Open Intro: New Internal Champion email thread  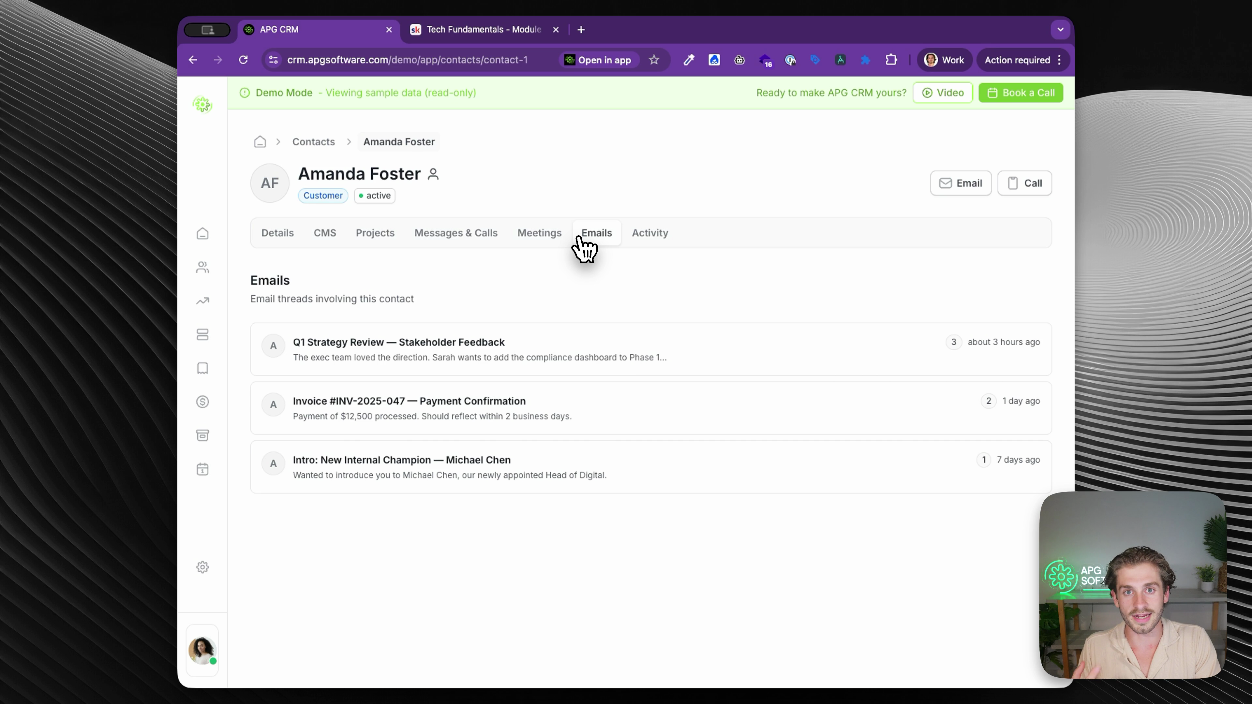click(651, 467)
